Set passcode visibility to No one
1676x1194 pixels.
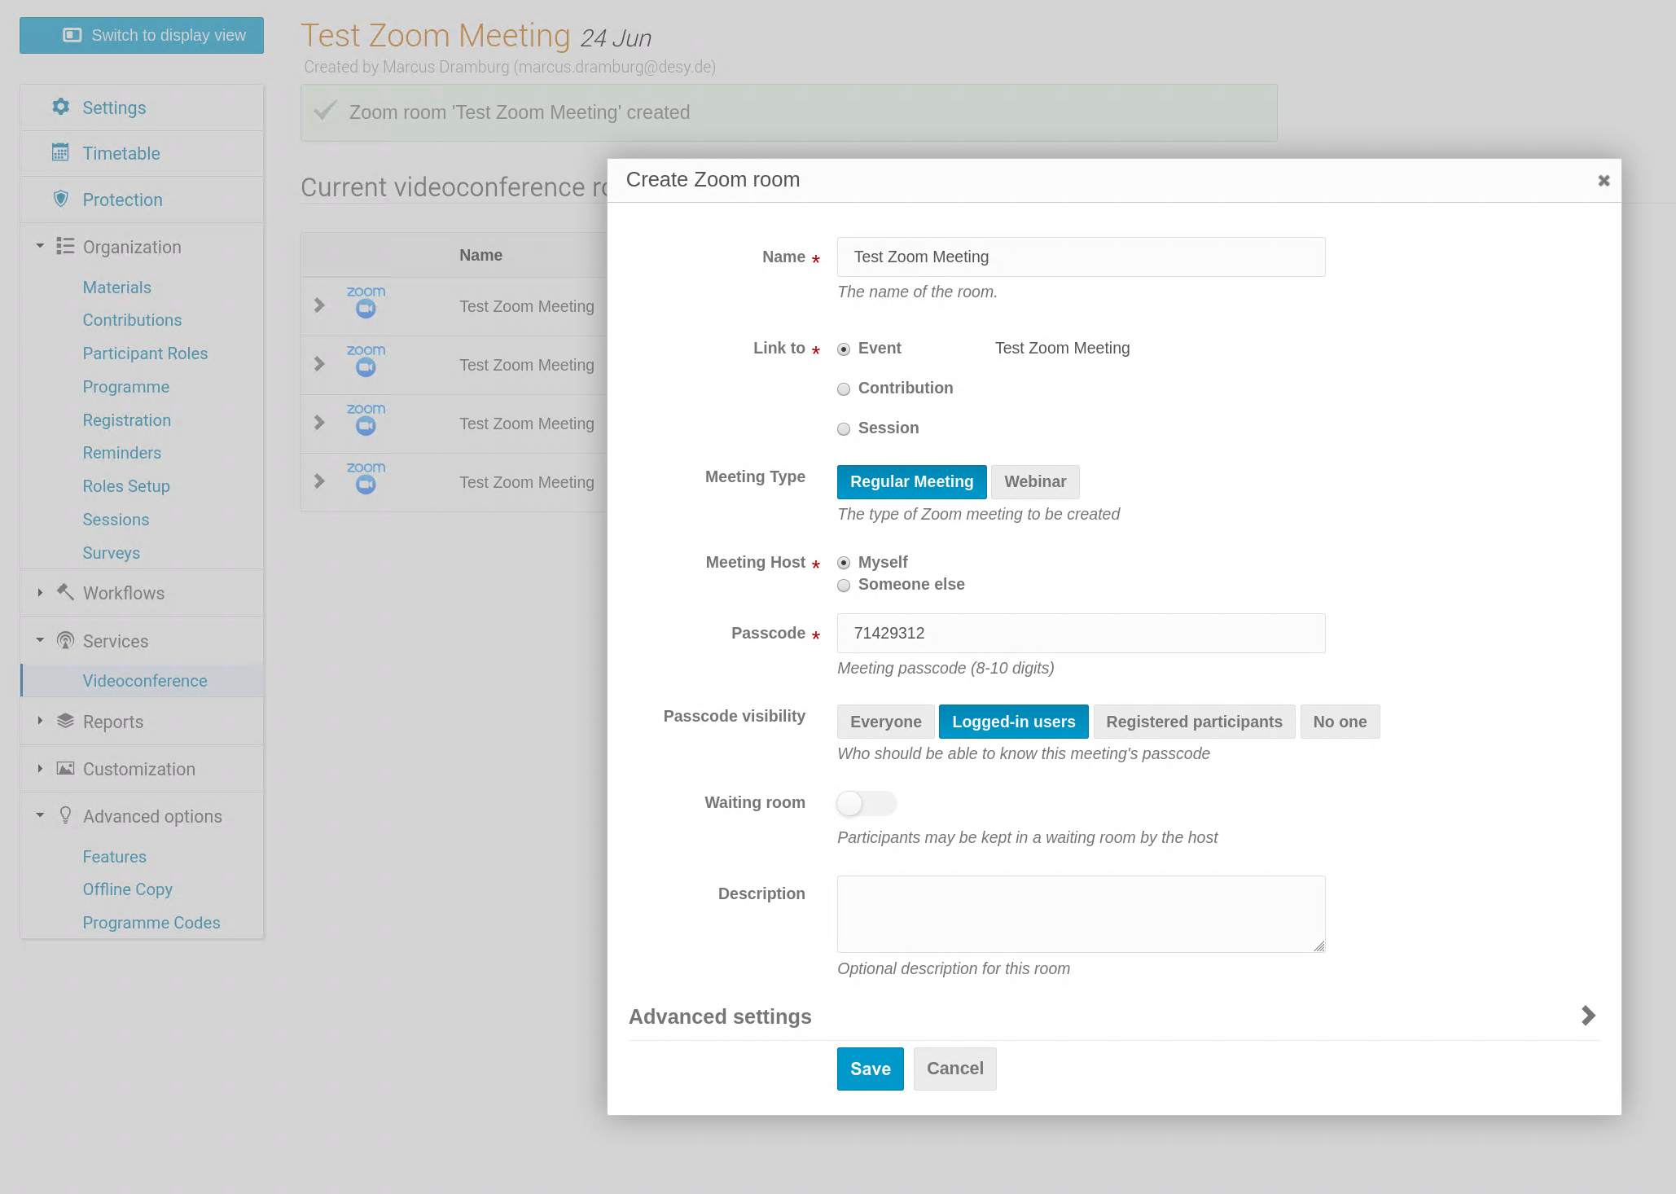point(1340,722)
